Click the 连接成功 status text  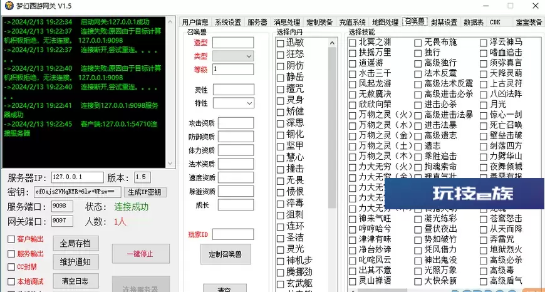131,207
